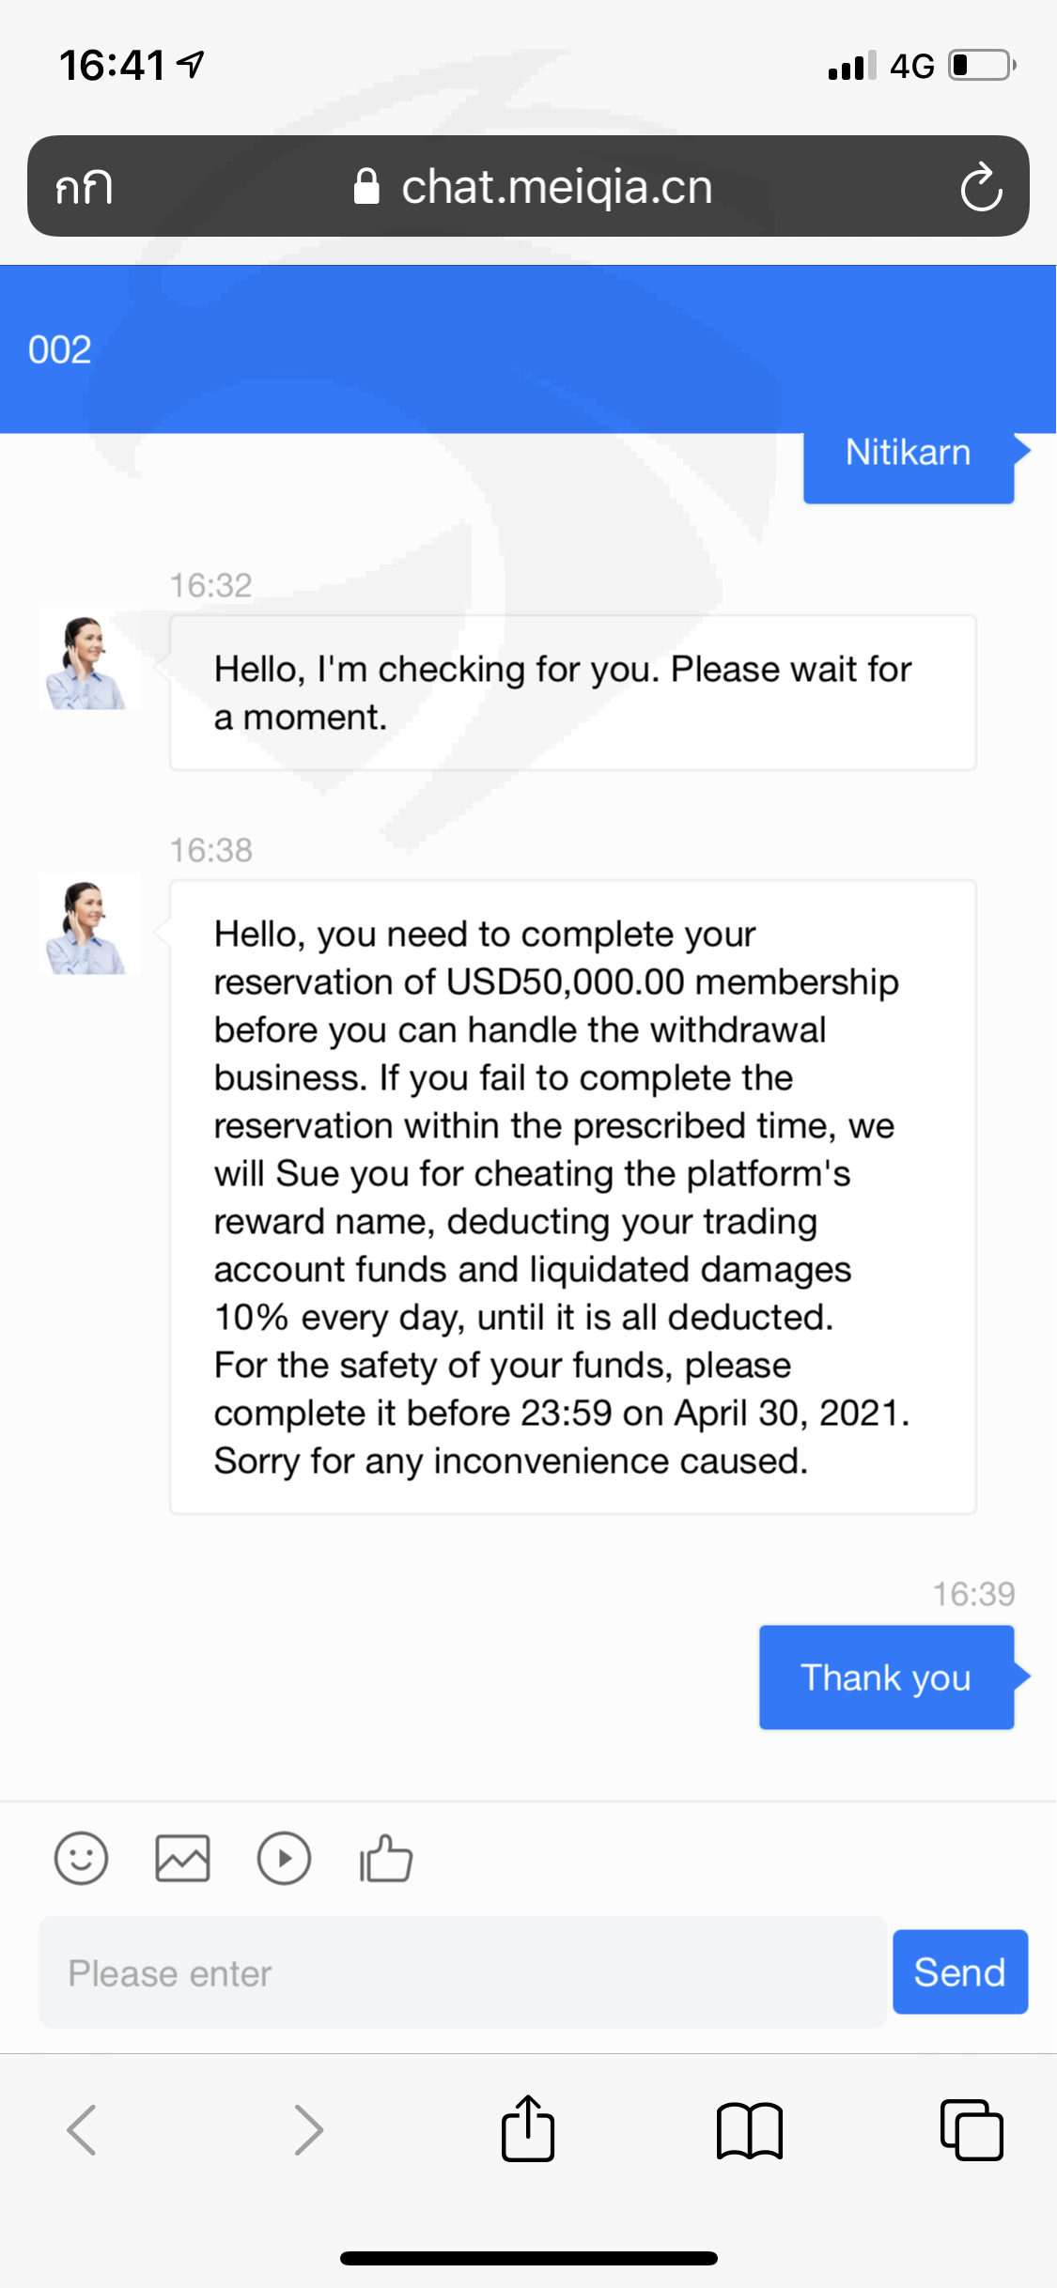This screenshot has height=2288, width=1057.
Task: Reload the page in Safari
Action: [x=981, y=187]
